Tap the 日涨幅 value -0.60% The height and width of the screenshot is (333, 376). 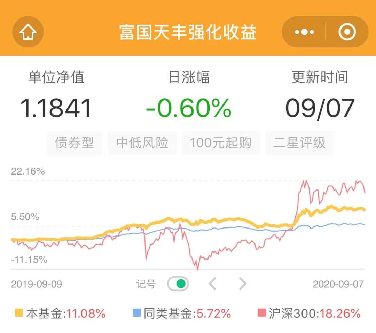(x=188, y=108)
